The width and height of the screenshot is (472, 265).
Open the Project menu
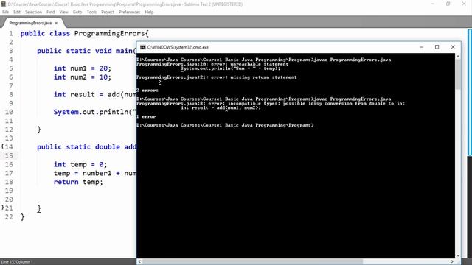[108, 12]
